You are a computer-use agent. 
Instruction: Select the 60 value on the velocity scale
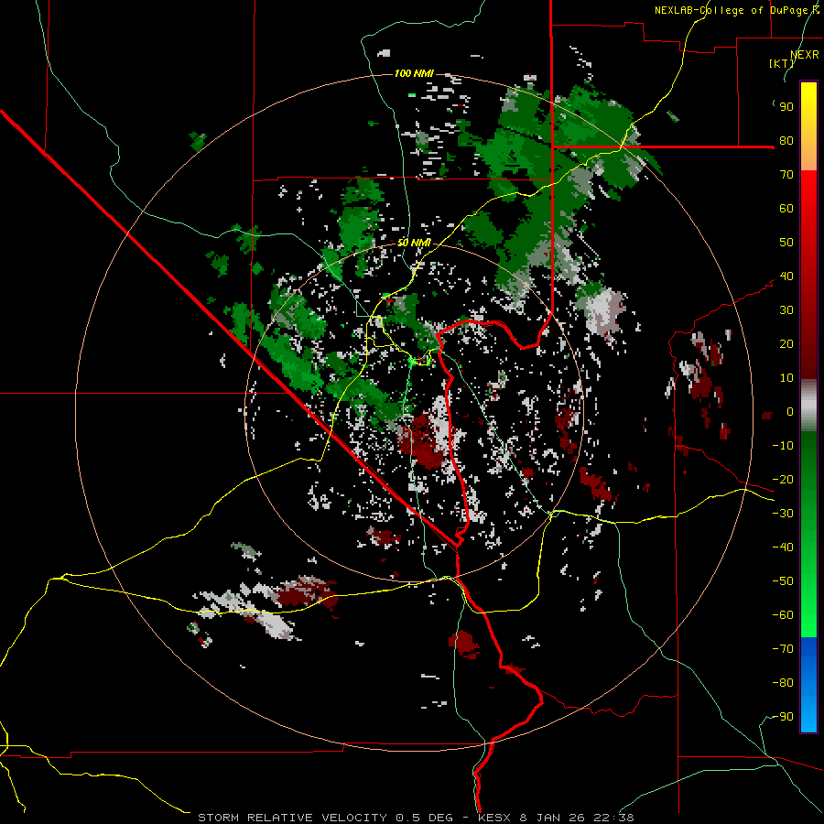tap(786, 209)
